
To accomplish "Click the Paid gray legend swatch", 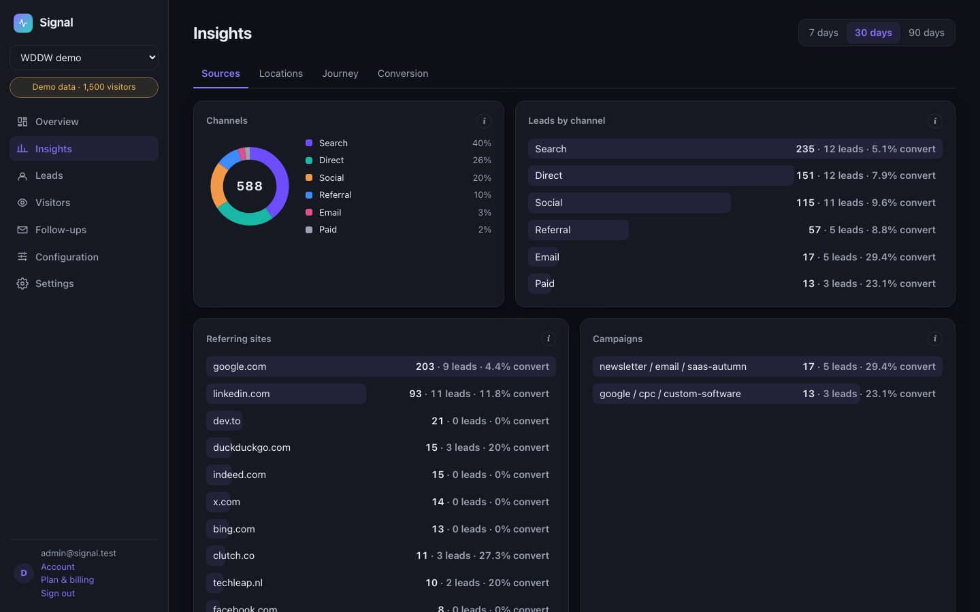I will (309, 230).
